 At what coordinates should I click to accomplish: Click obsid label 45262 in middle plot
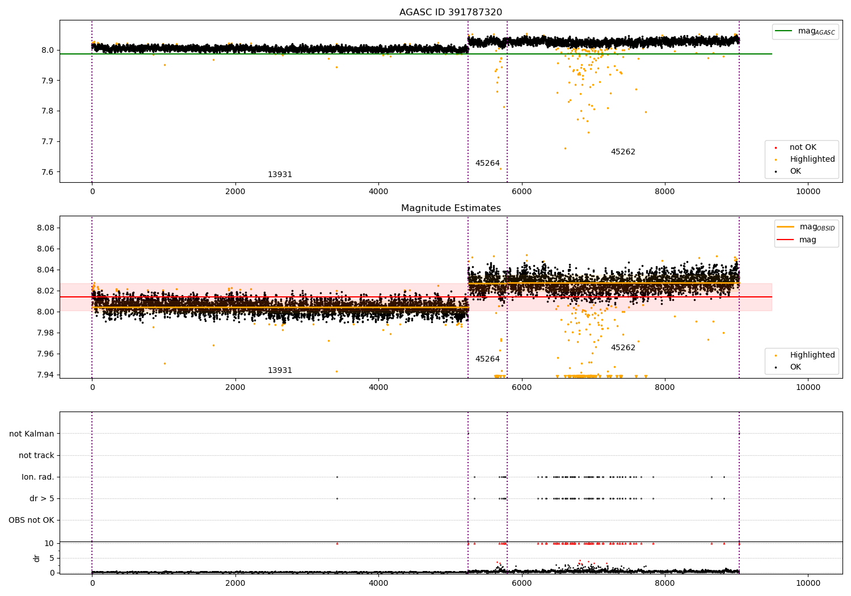(623, 348)
